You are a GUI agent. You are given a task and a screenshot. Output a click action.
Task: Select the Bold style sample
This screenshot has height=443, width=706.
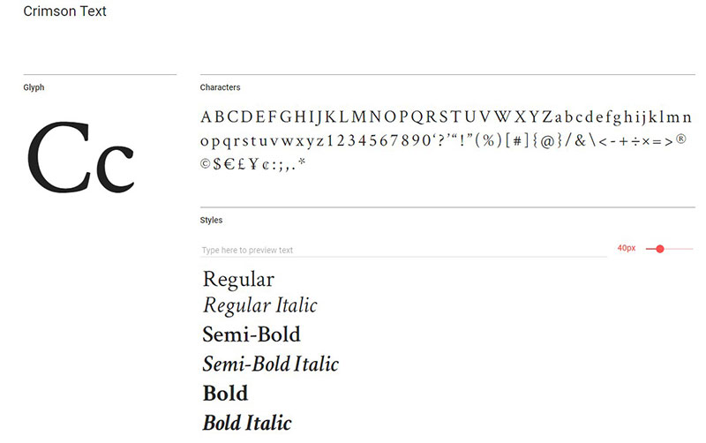(225, 393)
